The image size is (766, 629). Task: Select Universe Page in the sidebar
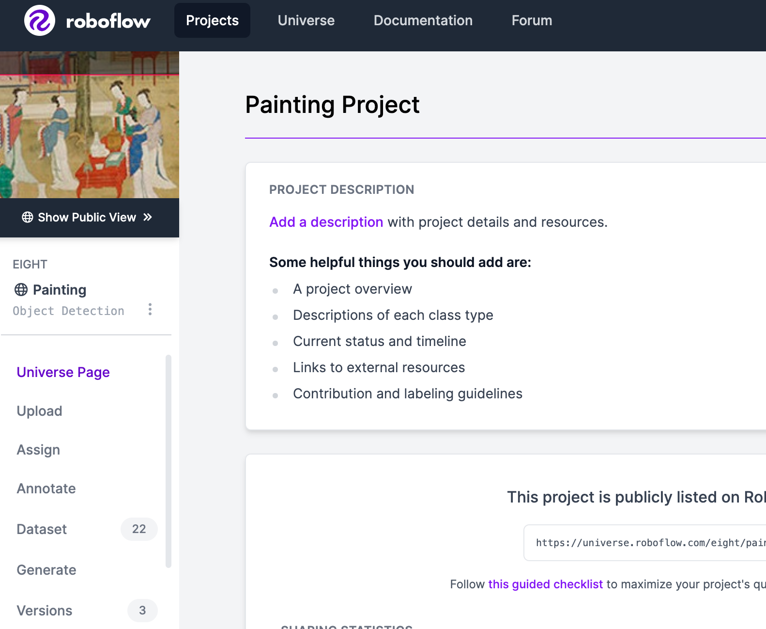pyautogui.click(x=63, y=372)
